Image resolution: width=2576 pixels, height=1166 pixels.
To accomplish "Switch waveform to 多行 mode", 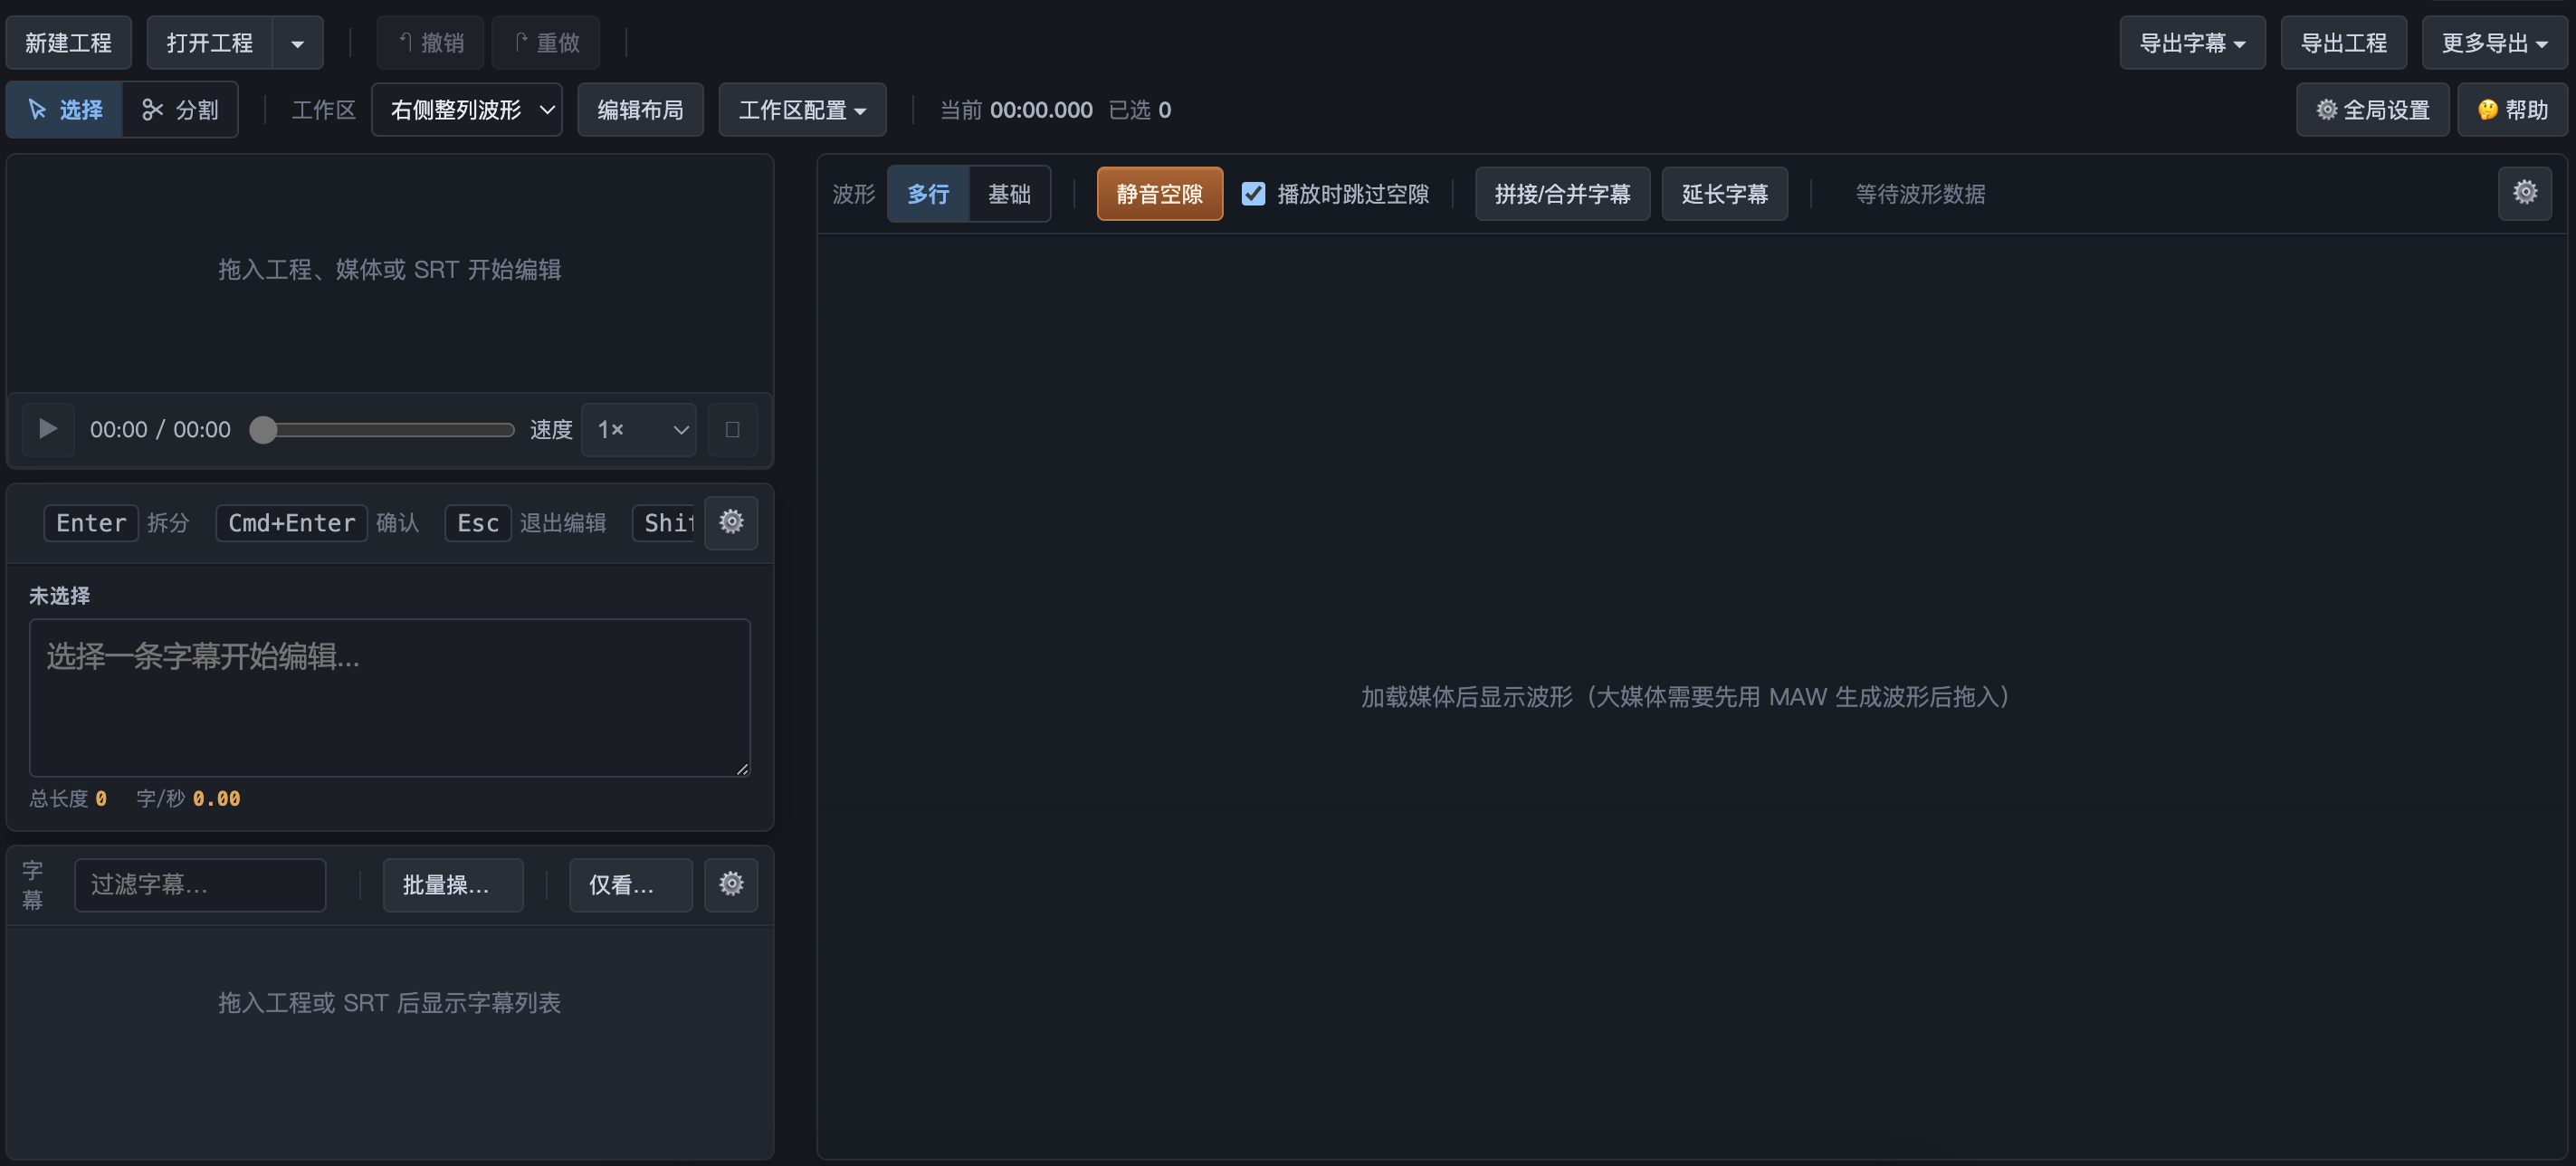I will pos(928,194).
